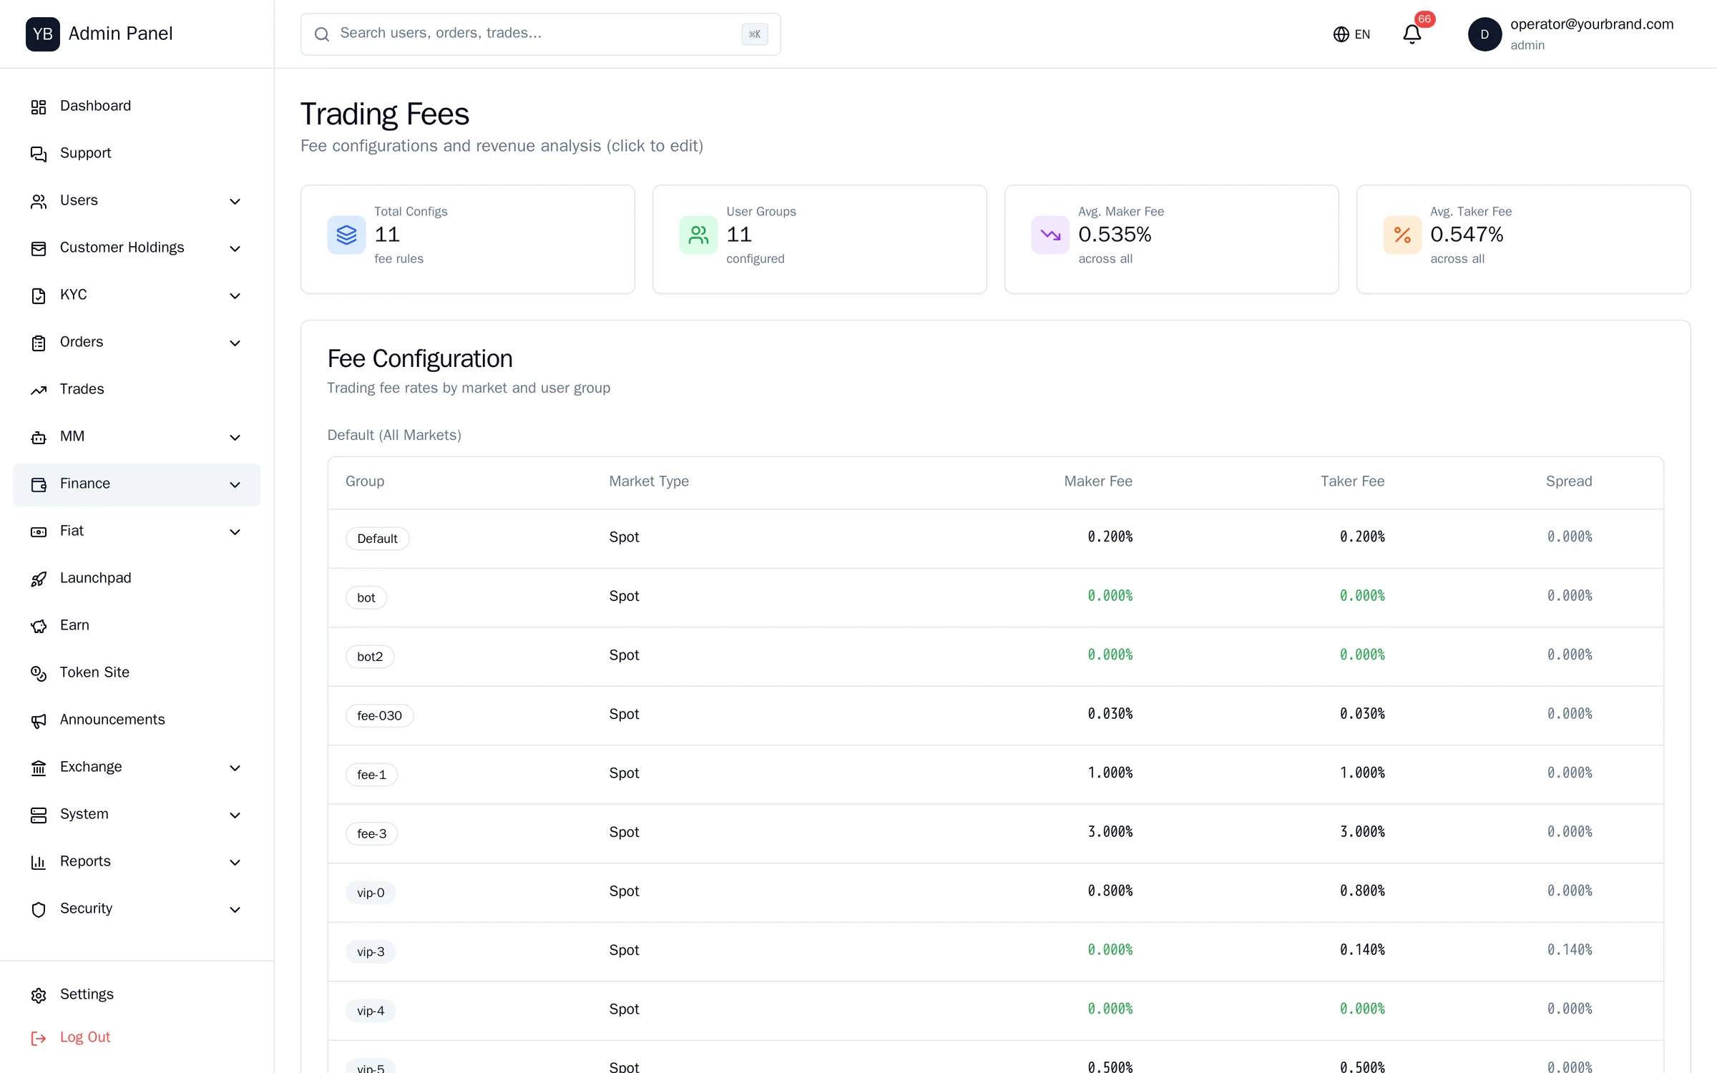Go to the Trades page
The image size is (1717, 1073).
[x=137, y=390]
